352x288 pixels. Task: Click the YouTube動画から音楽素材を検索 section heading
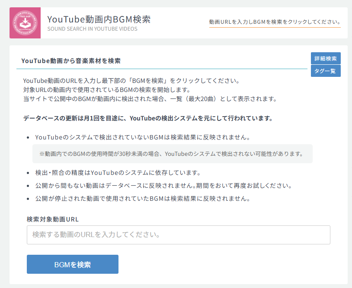[71, 61]
